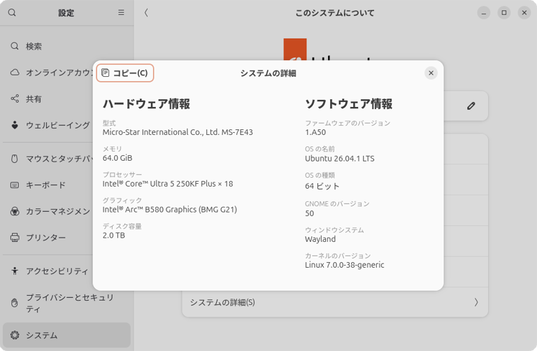The height and width of the screenshot is (351, 537).
Task: Click the wellbeing icon in sidebar
Action: [15, 125]
